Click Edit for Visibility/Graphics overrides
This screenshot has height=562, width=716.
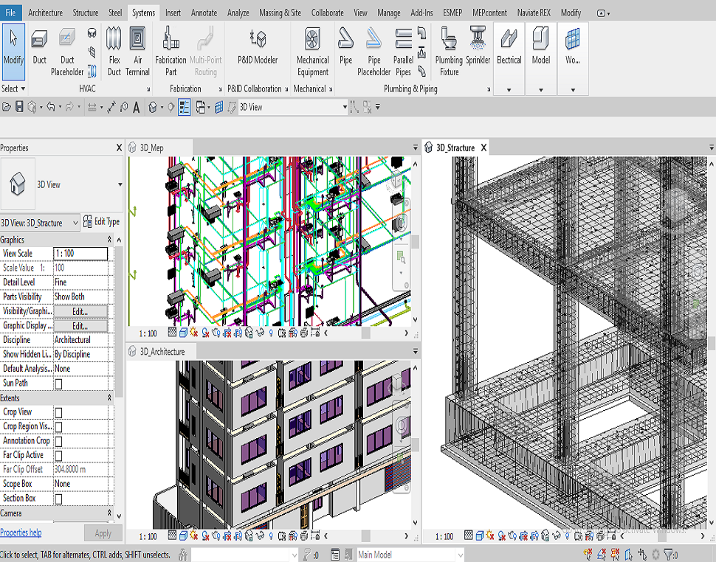80,311
